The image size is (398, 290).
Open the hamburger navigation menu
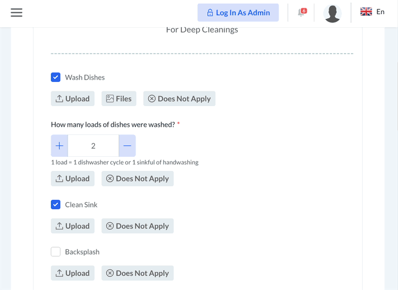click(16, 12)
